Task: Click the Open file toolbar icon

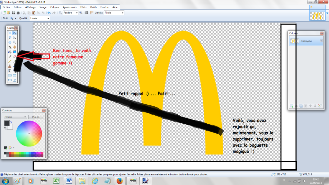Action: coord(9,13)
